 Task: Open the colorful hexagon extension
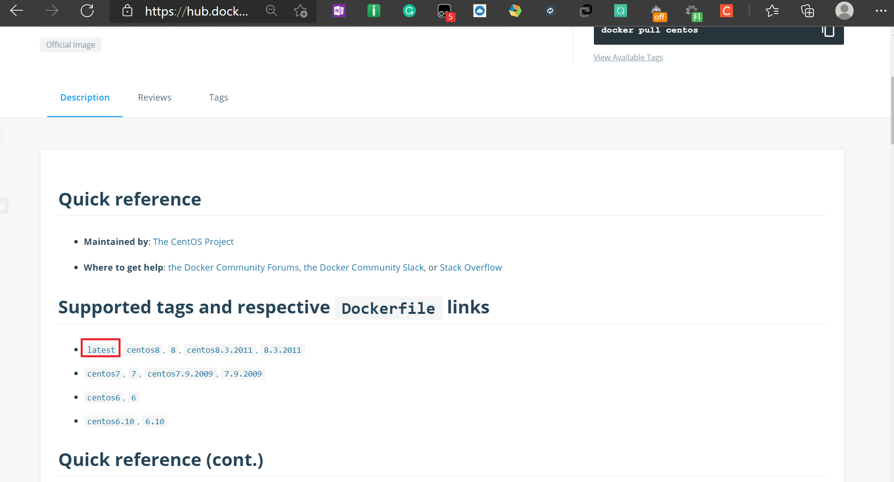(x=515, y=11)
